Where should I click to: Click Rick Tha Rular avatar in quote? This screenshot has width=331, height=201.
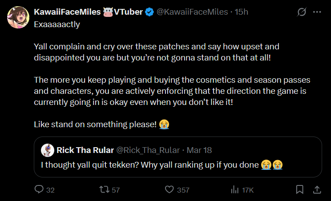point(47,150)
